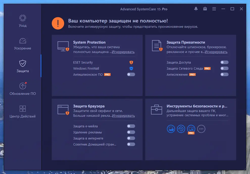
Task: Click the Защита браузера heading
Action: 89,106
